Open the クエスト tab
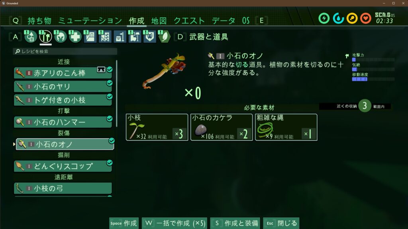Viewport: 408px width, 229px height. click(x=189, y=21)
